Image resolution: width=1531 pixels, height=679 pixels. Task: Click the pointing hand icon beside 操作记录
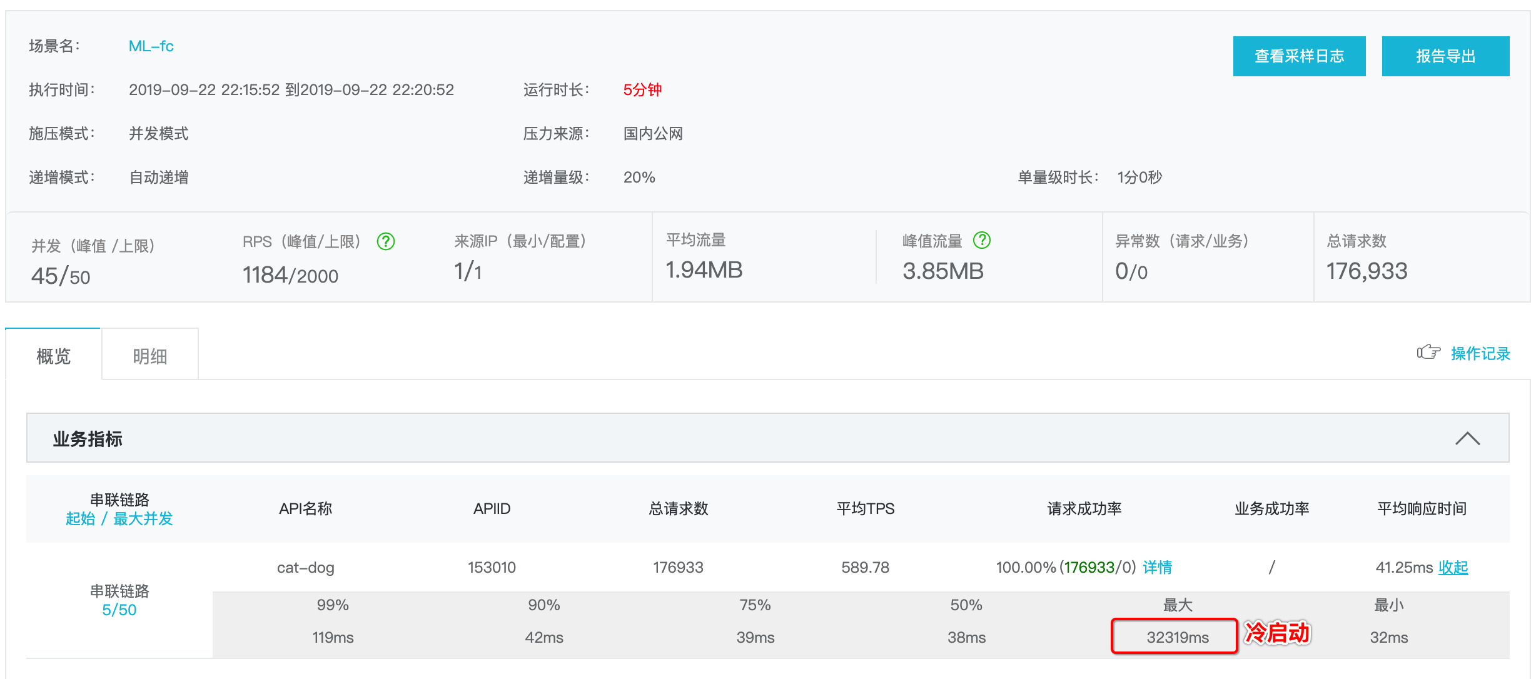pyautogui.click(x=1428, y=353)
